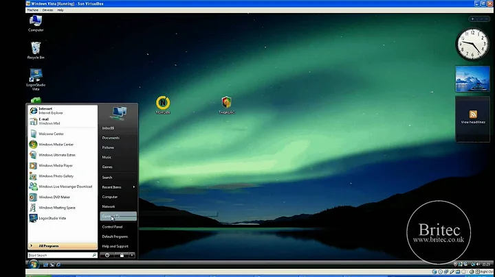Click the VirtualBox shared folders status icon
The width and height of the screenshot is (495, 277).
click(458, 272)
